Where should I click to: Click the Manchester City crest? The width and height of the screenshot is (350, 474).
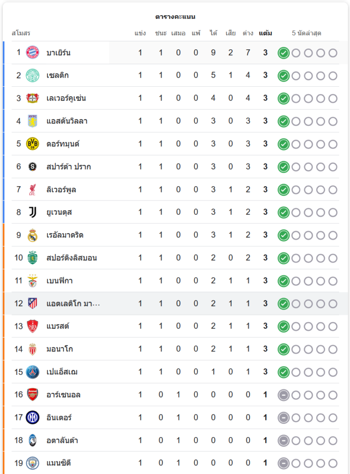point(32,463)
